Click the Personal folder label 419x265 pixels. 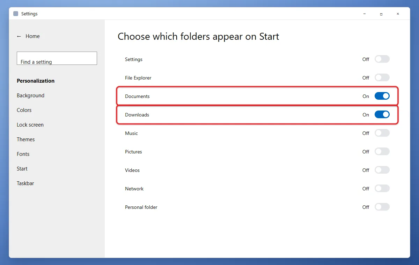point(141,207)
